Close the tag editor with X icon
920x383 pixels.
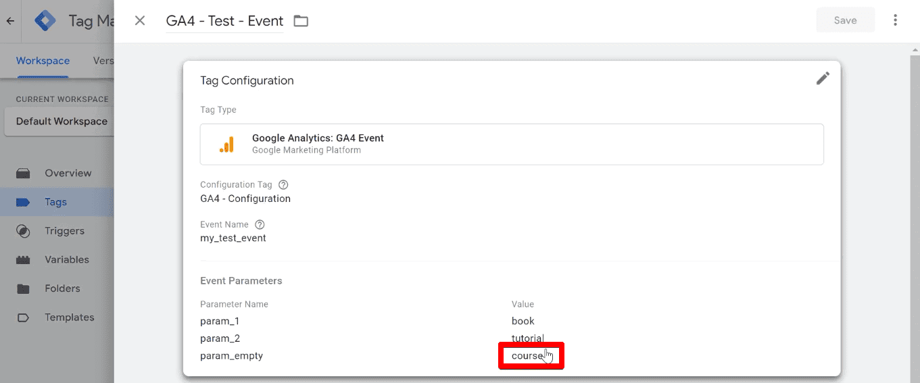pos(140,20)
